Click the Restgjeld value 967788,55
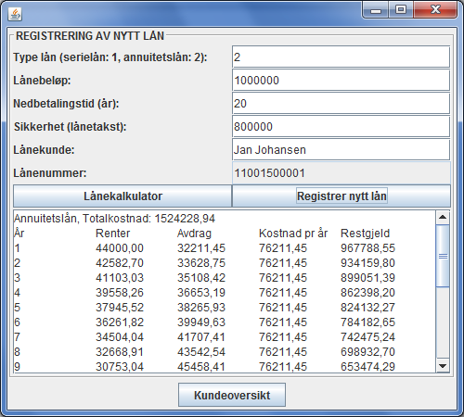The height and width of the screenshot is (417, 464). click(x=367, y=248)
